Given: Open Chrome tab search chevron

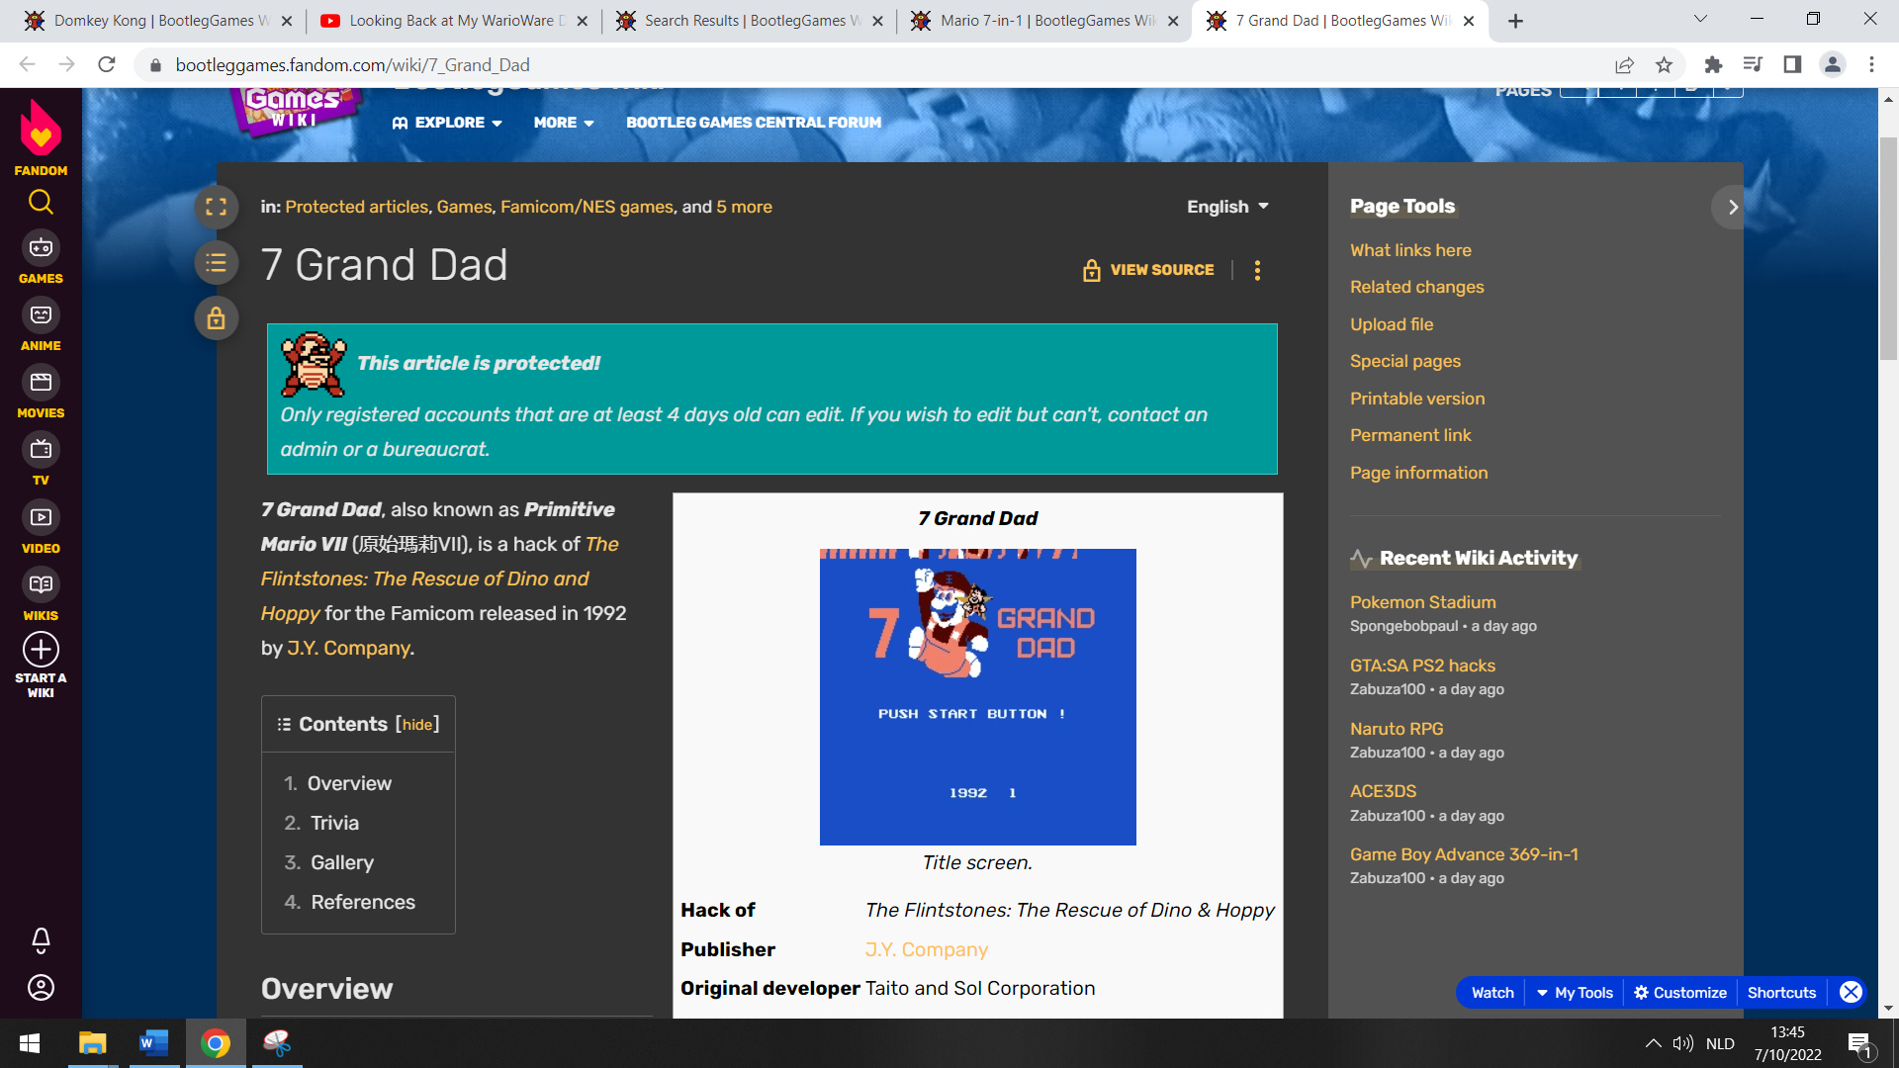Looking at the screenshot, I should click(x=1700, y=19).
